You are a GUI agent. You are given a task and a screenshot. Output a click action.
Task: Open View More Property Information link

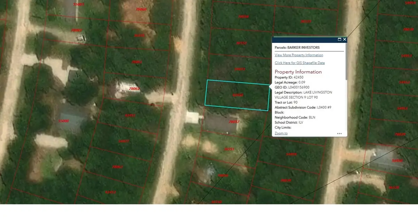coord(299,55)
